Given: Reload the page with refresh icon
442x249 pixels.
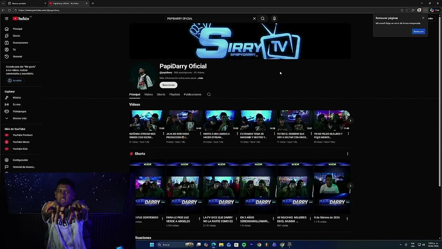Looking at the screenshot, I should point(9,10).
